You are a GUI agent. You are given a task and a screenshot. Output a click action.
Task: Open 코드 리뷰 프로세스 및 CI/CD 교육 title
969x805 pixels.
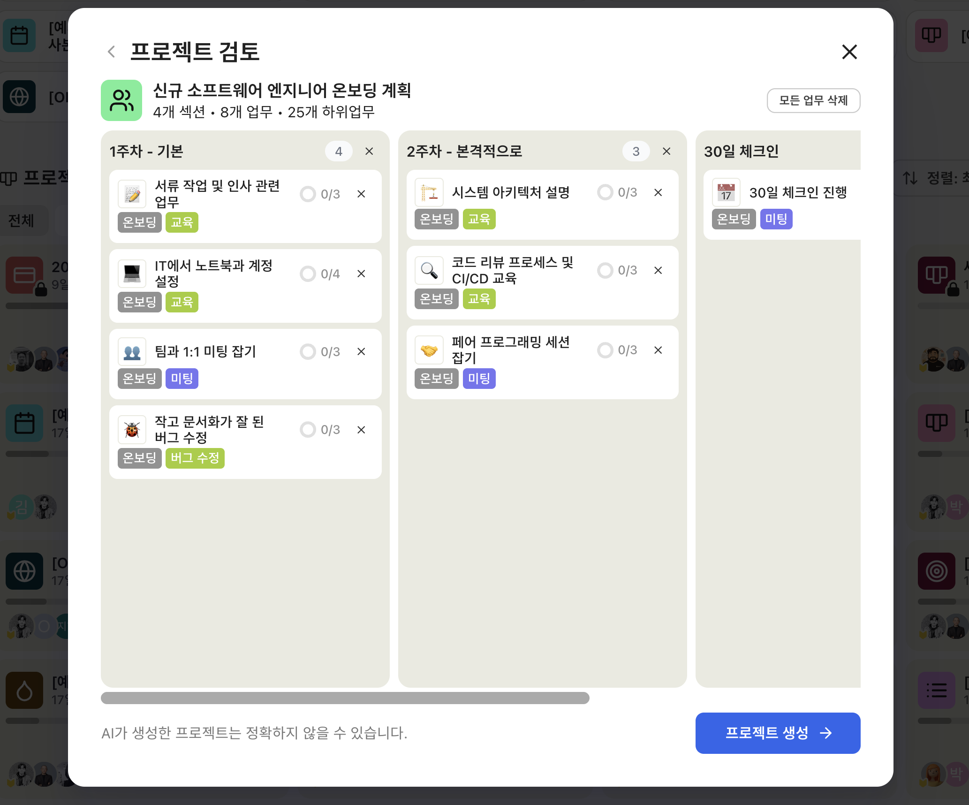click(x=513, y=270)
